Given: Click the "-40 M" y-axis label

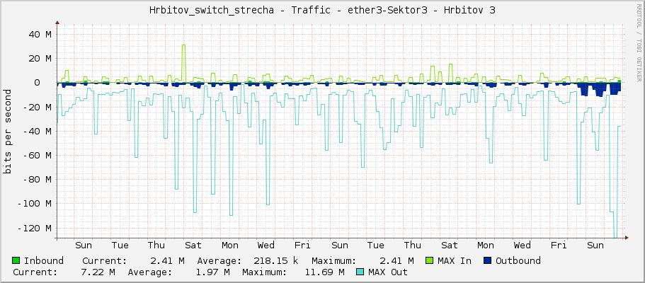Looking at the screenshot, I should [x=38, y=131].
